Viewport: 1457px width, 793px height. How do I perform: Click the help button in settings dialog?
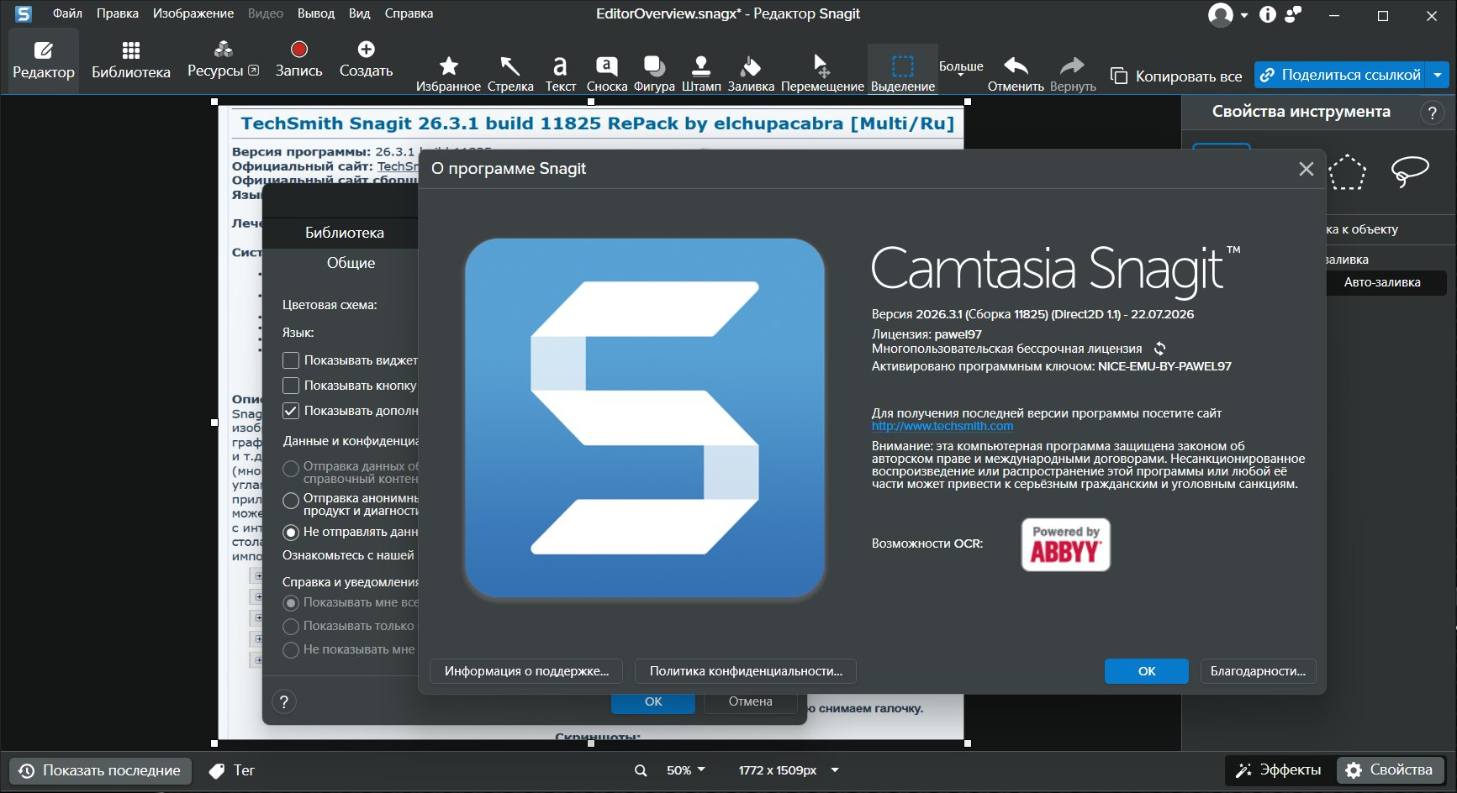pos(284,701)
